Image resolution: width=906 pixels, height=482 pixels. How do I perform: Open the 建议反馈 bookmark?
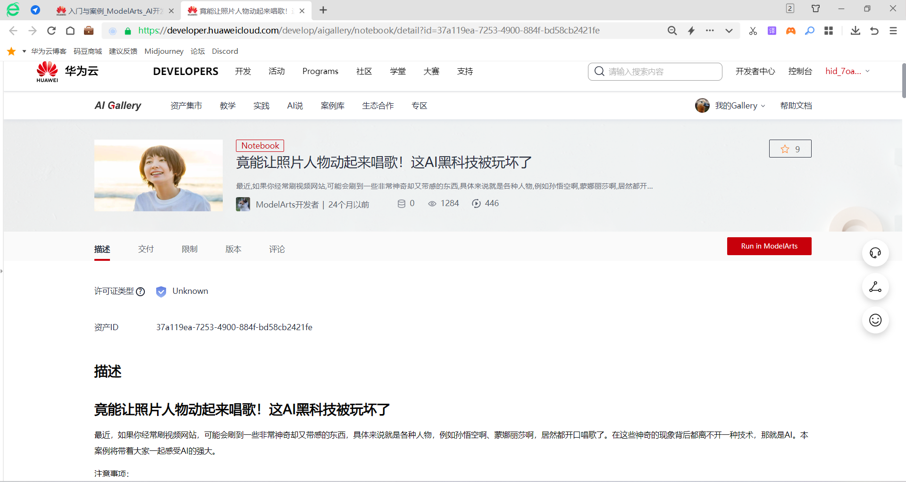[x=123, y=51]
